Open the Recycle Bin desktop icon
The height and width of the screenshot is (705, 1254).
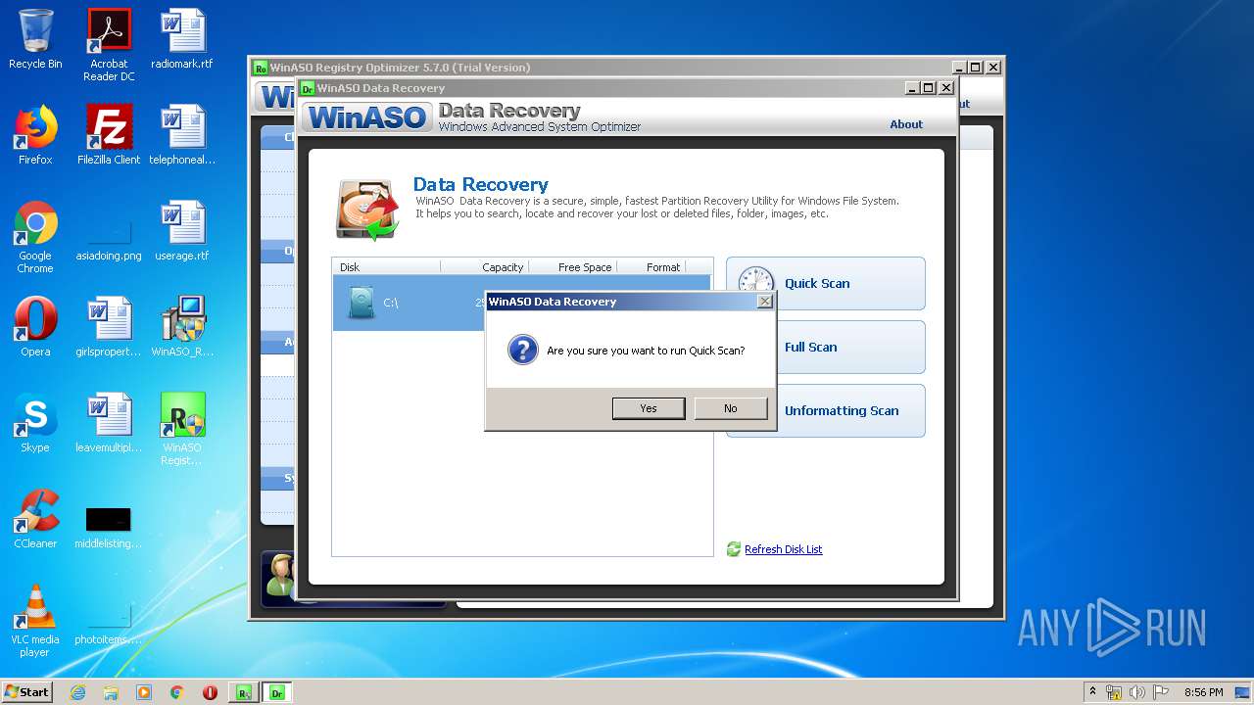point(35,39)
